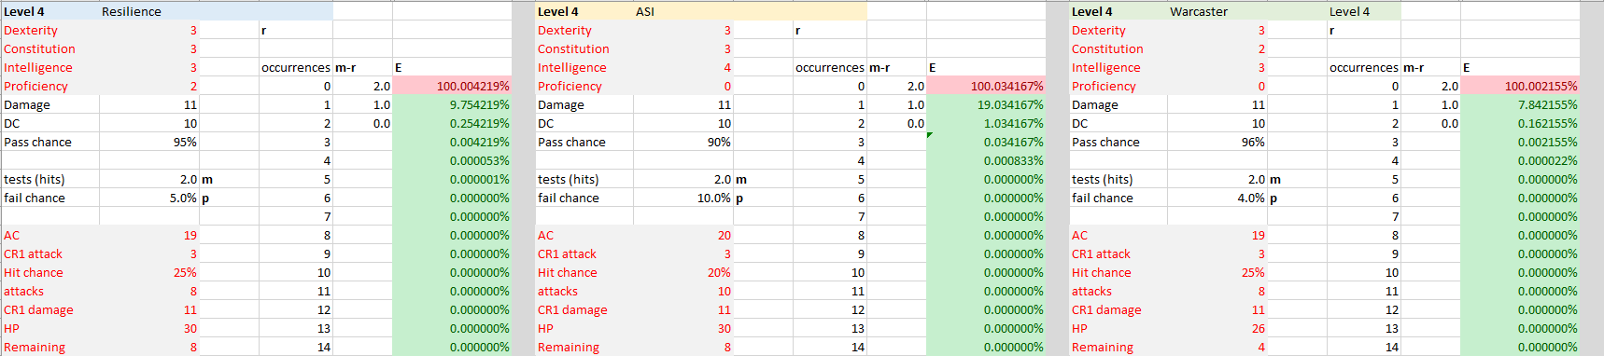Select the 19.034167% probability cell
Viewport: 1604px width, 356px height.
coord(986,104)
